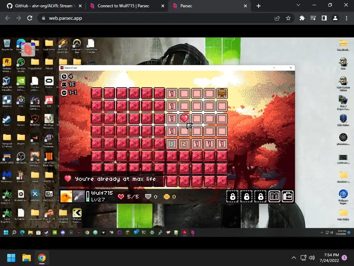This screenshot has width=354, height=266.
Task: Open the shapez.io desktop shortcut
Action: coord(7,101)
